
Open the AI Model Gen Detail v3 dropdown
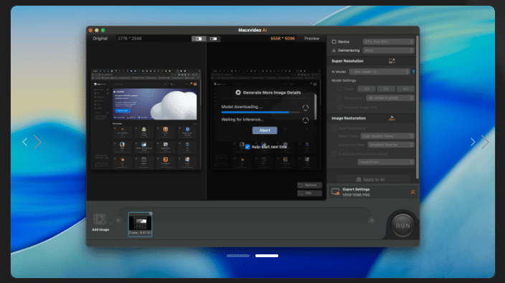coord(379,72)
